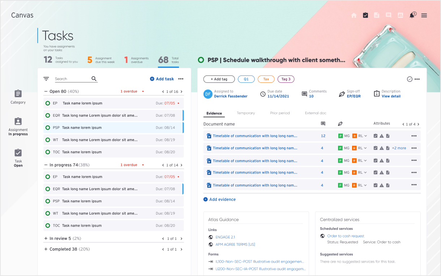The image size is (441, 276).
Task: Mark task complete using header check circle
Action: pos(410,79)
